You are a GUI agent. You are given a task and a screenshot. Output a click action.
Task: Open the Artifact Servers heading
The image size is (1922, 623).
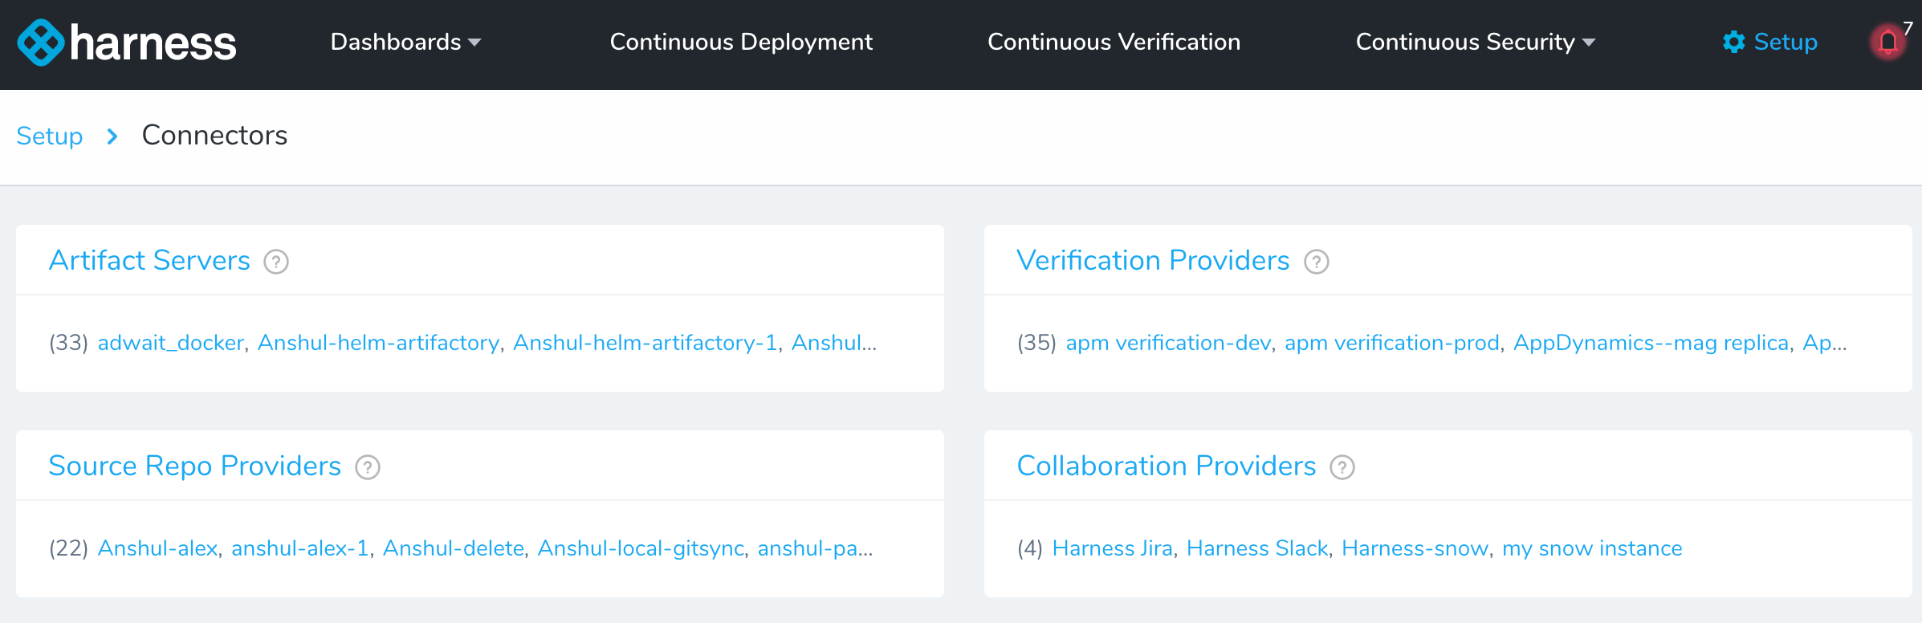point(149,260)
